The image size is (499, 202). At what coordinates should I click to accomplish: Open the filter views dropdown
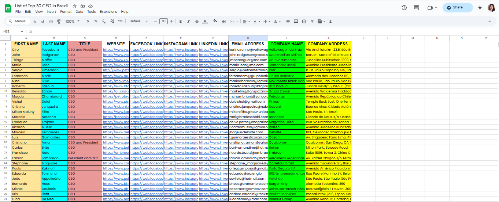[321, 22]
